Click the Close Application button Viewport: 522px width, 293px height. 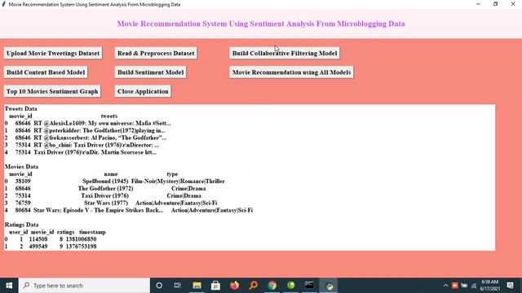(143, 91)
